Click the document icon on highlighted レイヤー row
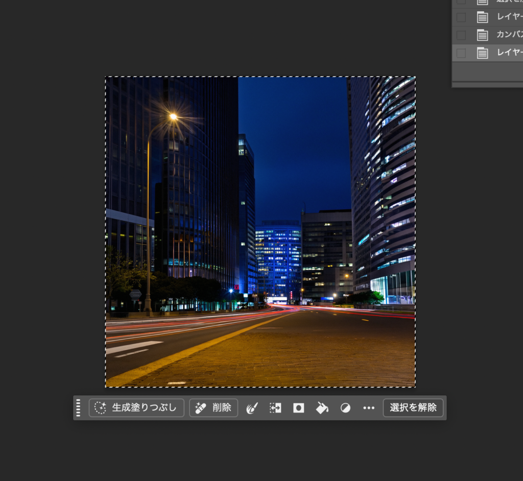This screenshot has width=523, height=481. tap(482, 53)
